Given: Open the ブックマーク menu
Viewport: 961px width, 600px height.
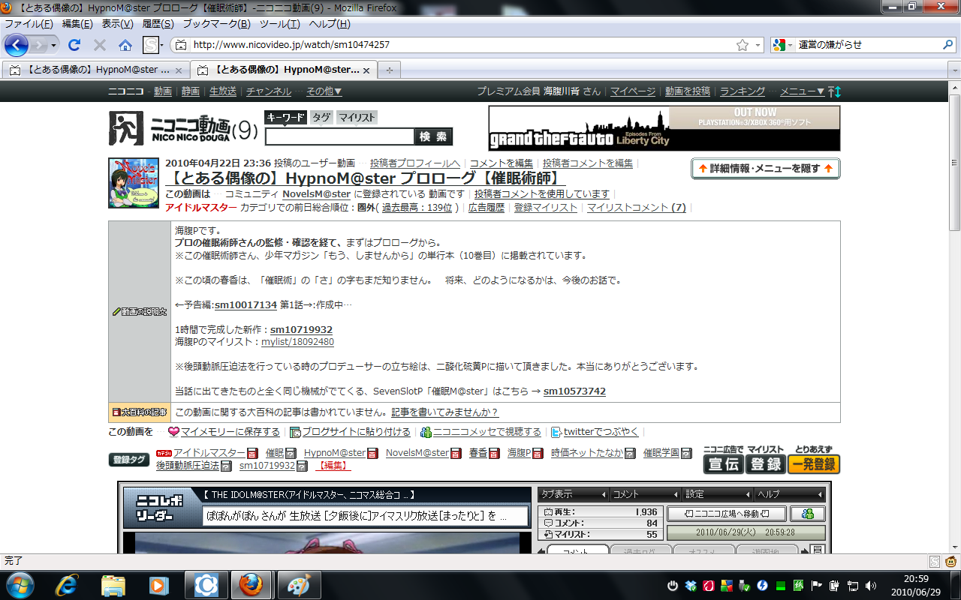Looking at the screenshot, I should 216,24.
